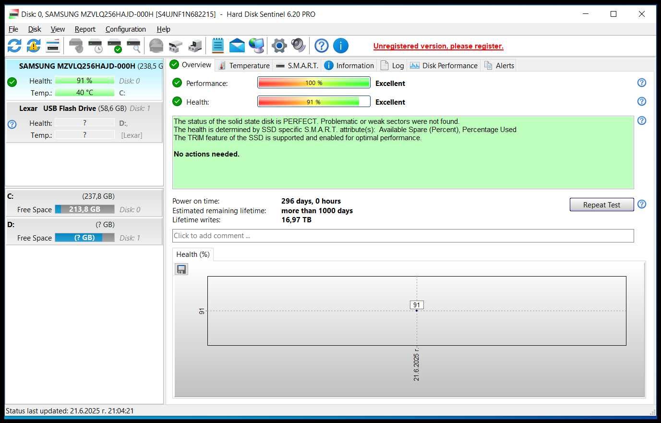This screenshot has height=423, width=661.
Task: Click green check icon of SAMSUNG disk
Action: pos(12,82)
